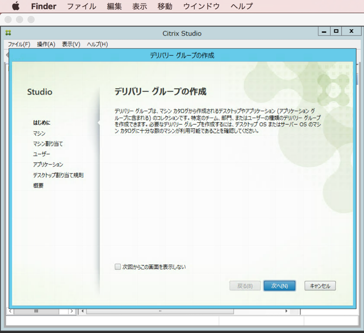The image size is (364, 333).
Task: Click left pane scrollbar right arrow
Action: (x=72, y=311)
